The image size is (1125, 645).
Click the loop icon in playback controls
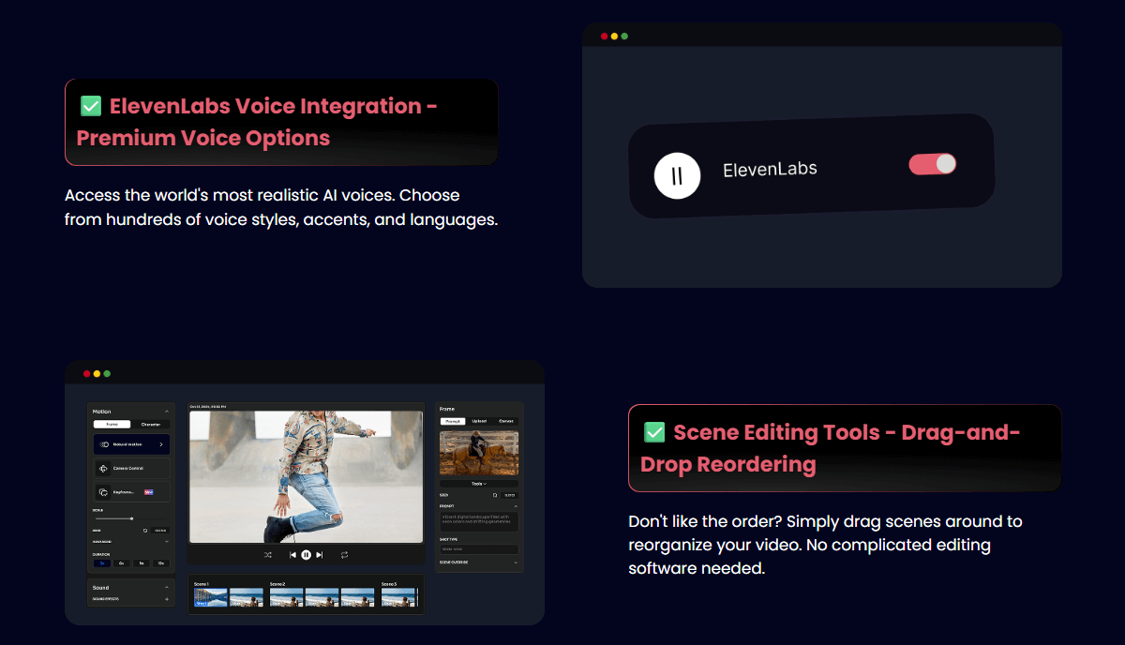pyautogui.click(x=344, y=555)
